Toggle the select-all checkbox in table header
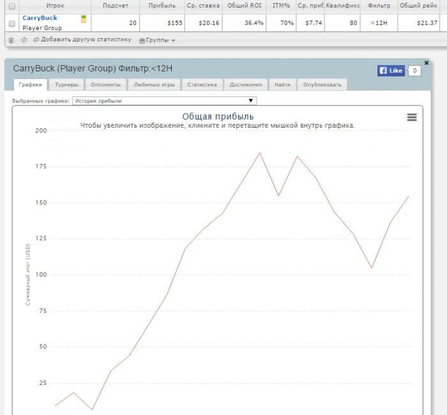The image size is (447, 415). [x=11, y=6]
